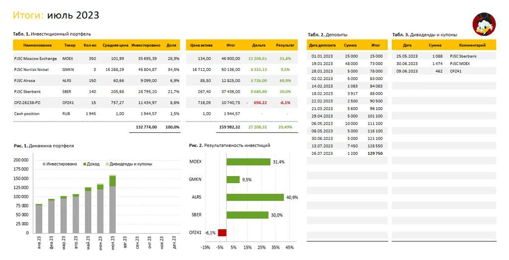Click the deposit date 01.01.2023

tap(322, 57)
